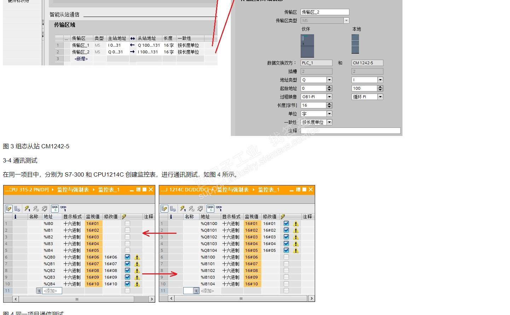The width and height of the screenshot is (510, 315).
Task: Open the 一致性 dropdown showing 按长度单位
Action: [x=329, y=122]
